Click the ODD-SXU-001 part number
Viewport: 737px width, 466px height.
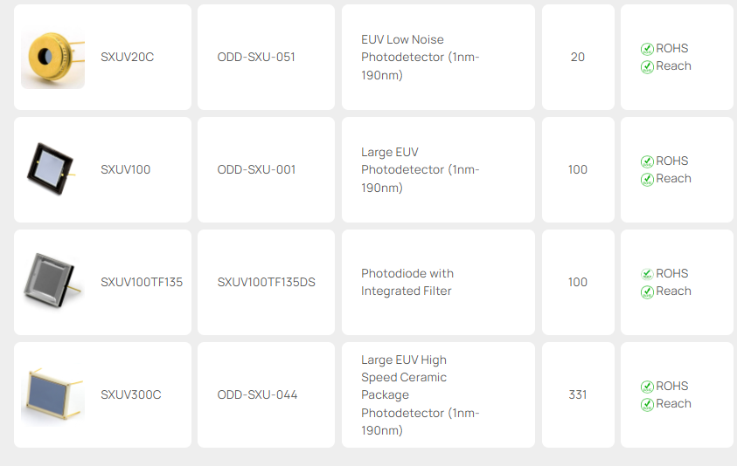256,169
